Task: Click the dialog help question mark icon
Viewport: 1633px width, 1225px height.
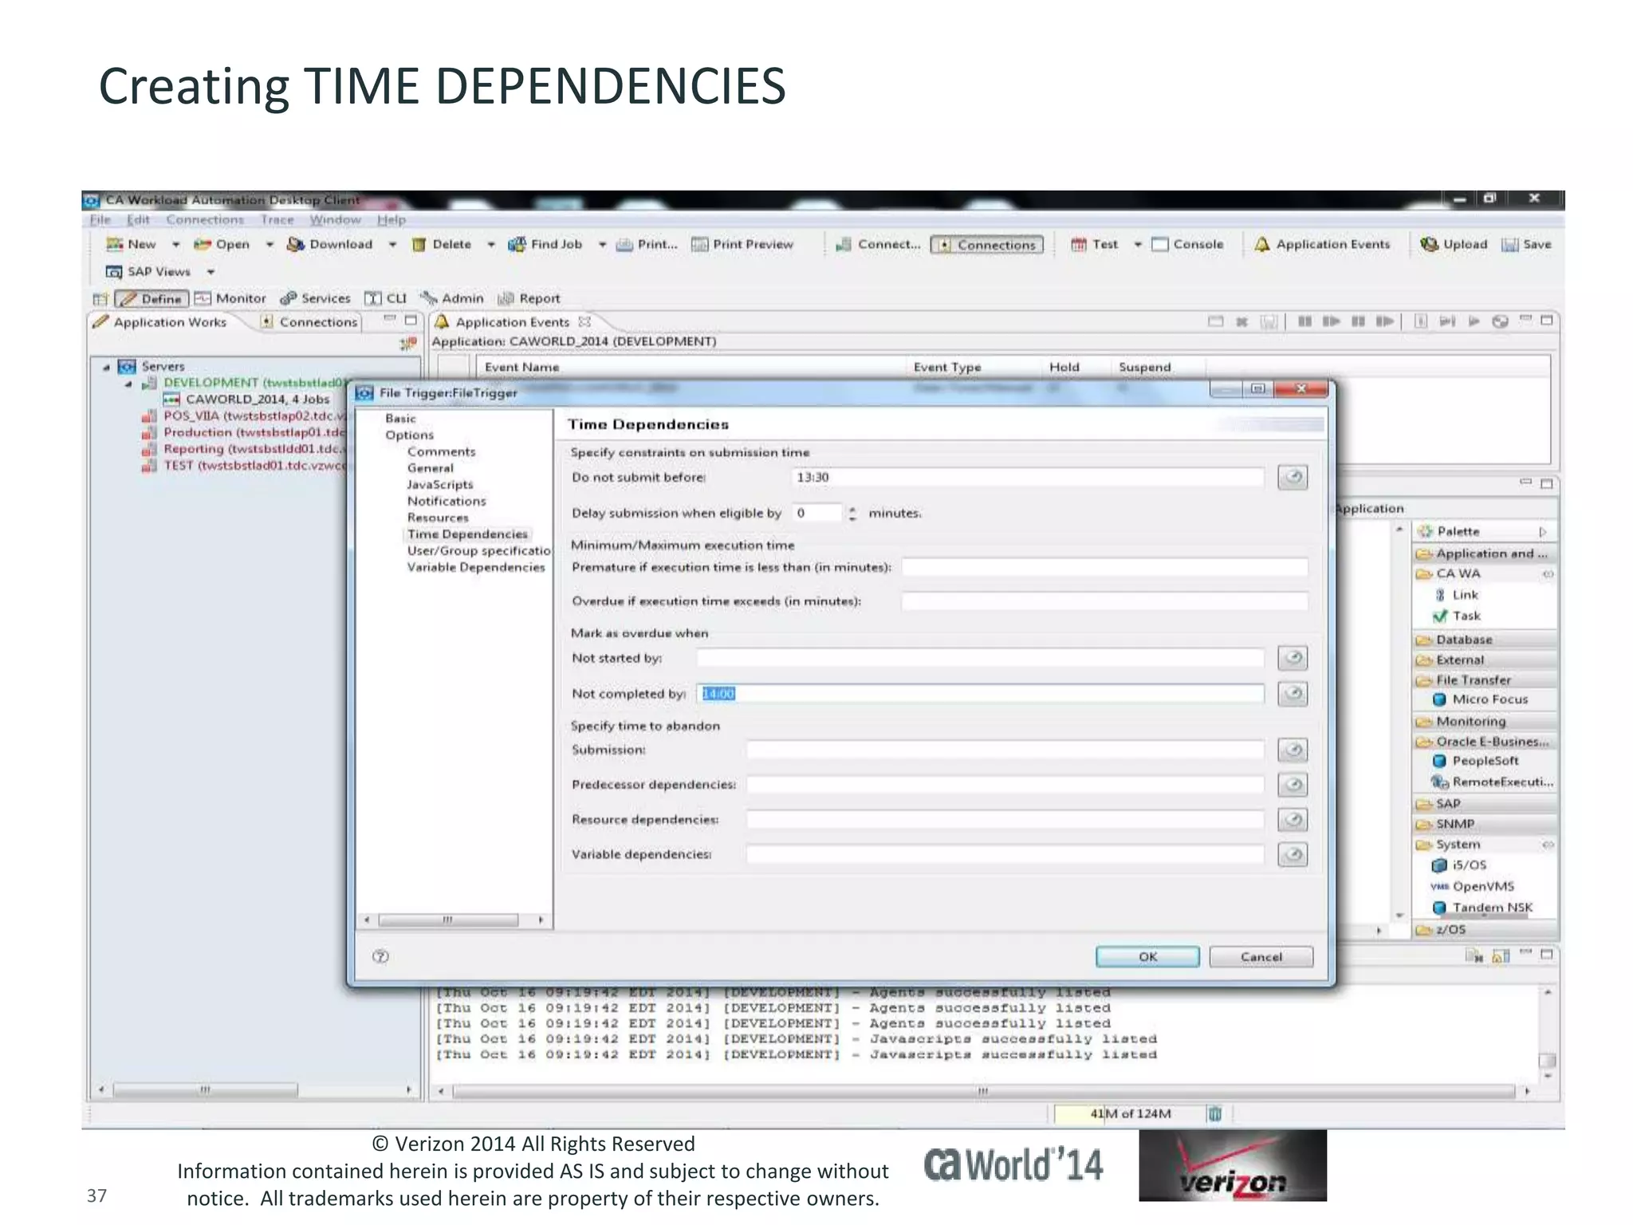Action: coord(380,956)
